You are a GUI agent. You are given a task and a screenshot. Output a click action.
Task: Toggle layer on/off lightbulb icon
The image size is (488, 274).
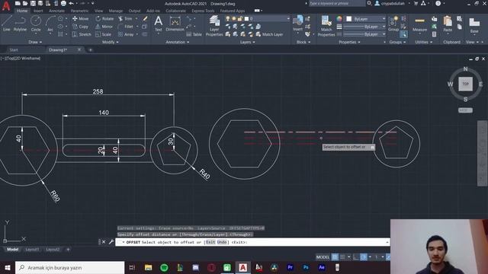pyautogui.click(x=228, y=18)
